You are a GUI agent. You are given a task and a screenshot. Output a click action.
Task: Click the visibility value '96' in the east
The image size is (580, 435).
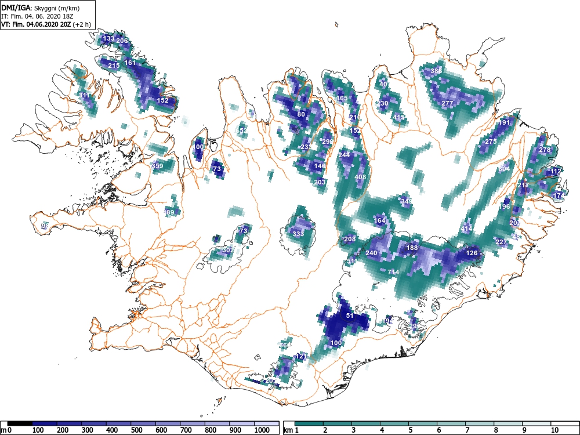(506, 207)
